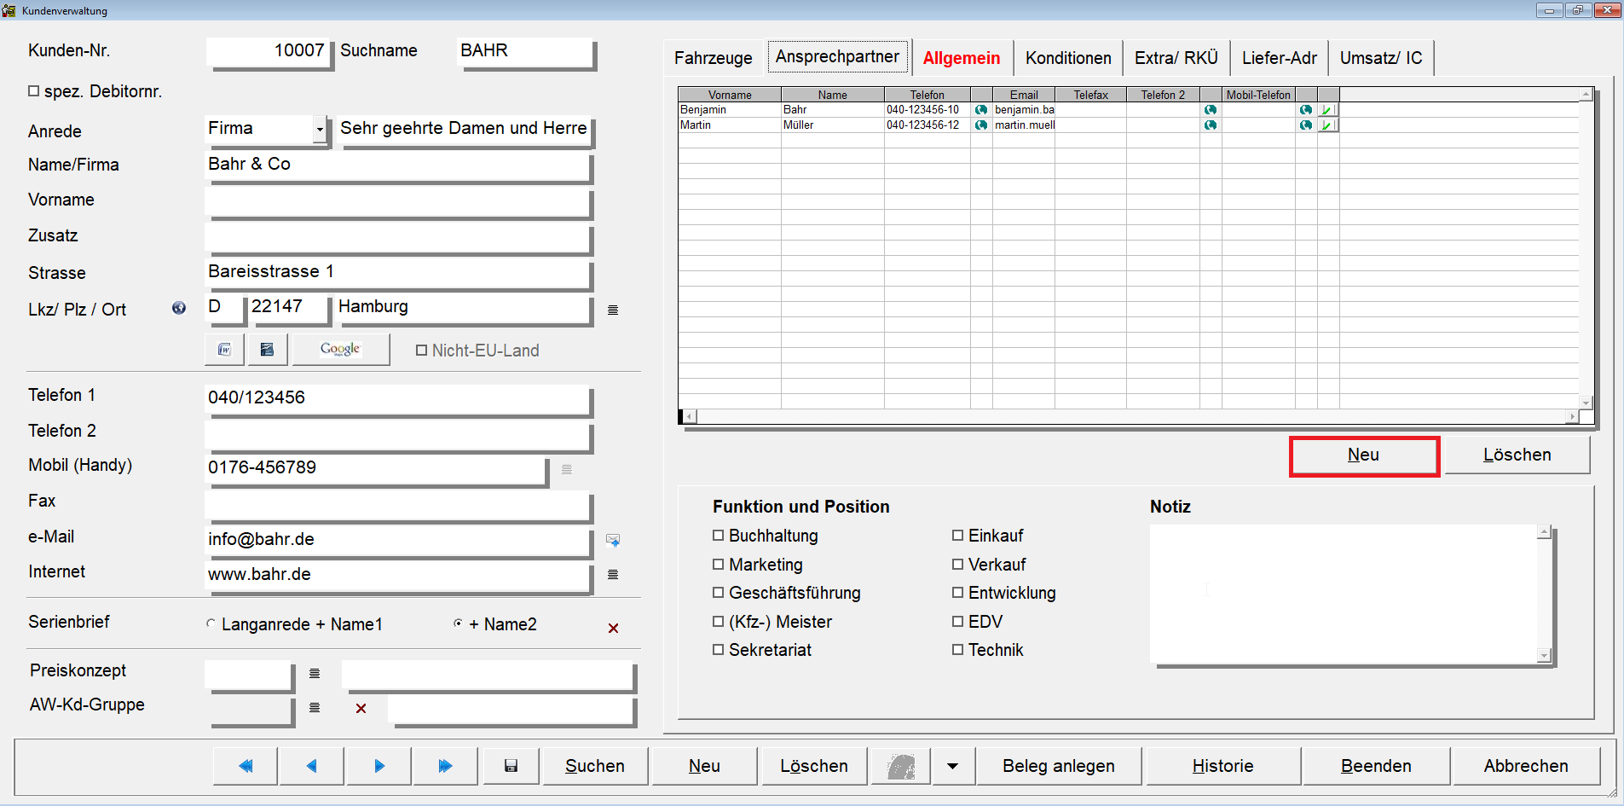Click the Notiz box scrollbar down arrow
This screenshot has width=1624, height=806.
pos(1544,656)
